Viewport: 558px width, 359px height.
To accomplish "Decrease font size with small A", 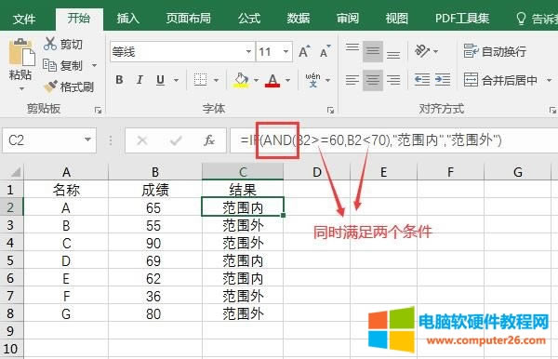I will (x=325, y=52).
